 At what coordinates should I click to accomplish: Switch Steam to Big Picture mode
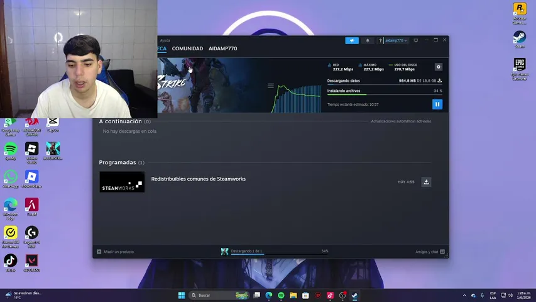click(416, 40)
